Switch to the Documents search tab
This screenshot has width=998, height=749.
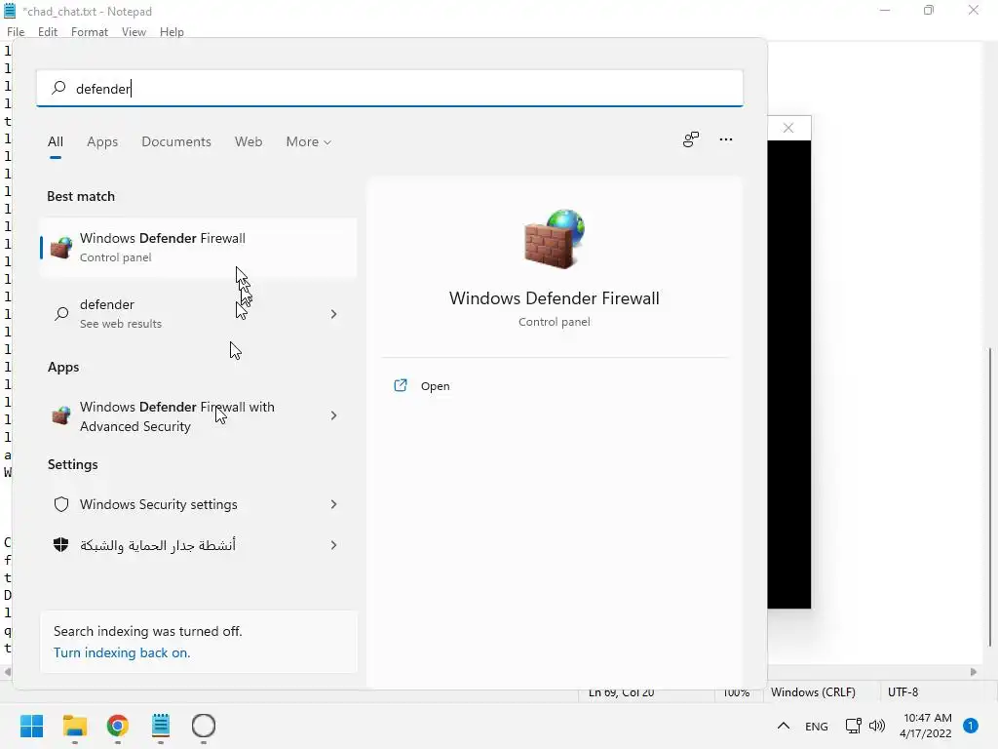[176, 142]
